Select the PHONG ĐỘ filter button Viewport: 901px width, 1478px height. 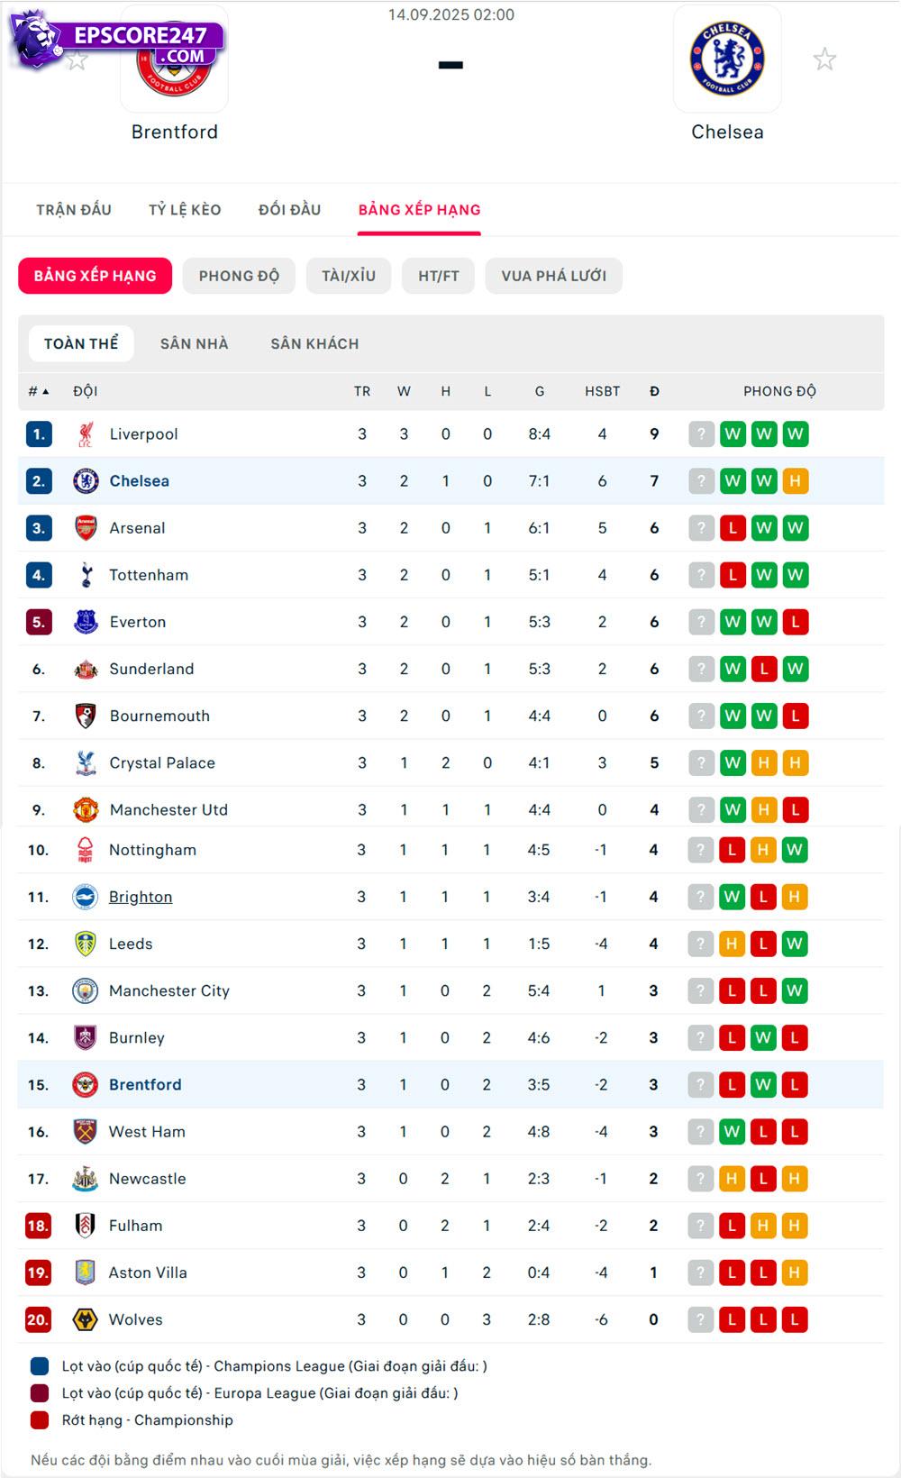click(x=239, y=276)
